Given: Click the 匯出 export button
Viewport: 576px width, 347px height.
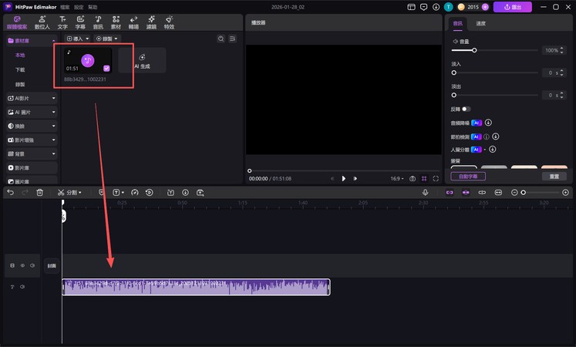Looking at the screenshot, I should point(512,6).
